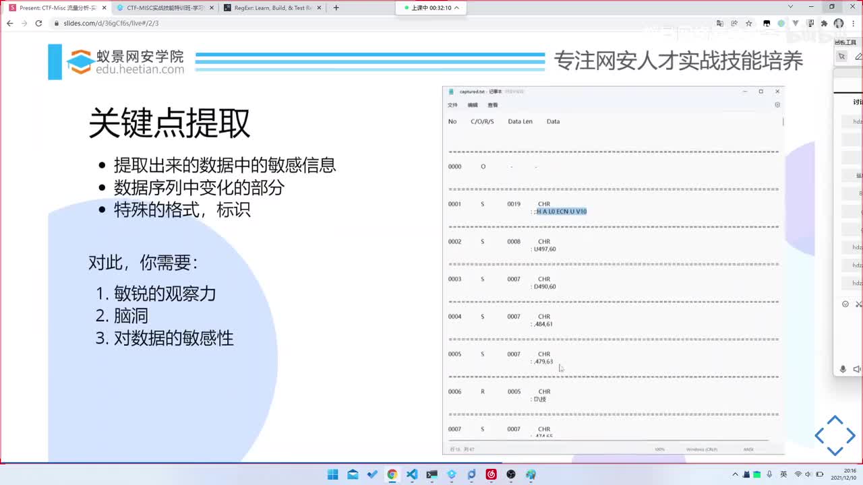
Task: Toggle the microphone icon in the side panel
Action: tap(843, 369)
